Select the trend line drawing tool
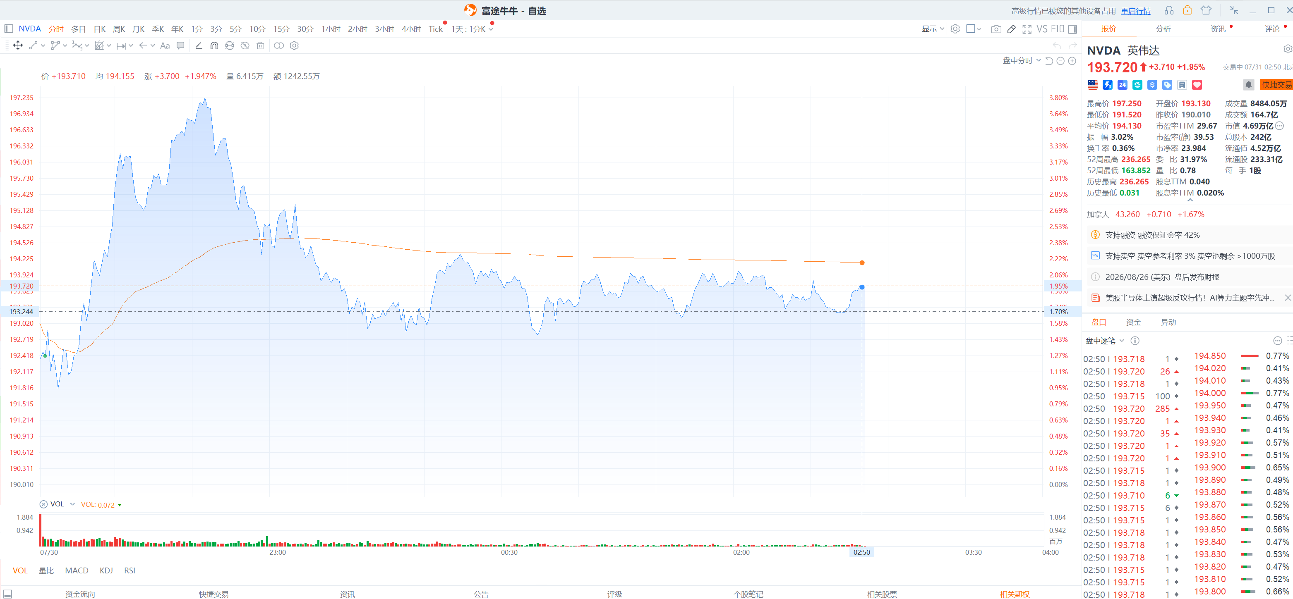This screenshot has width=1293, height=599. pyautogui.click(x=33, y=45)
